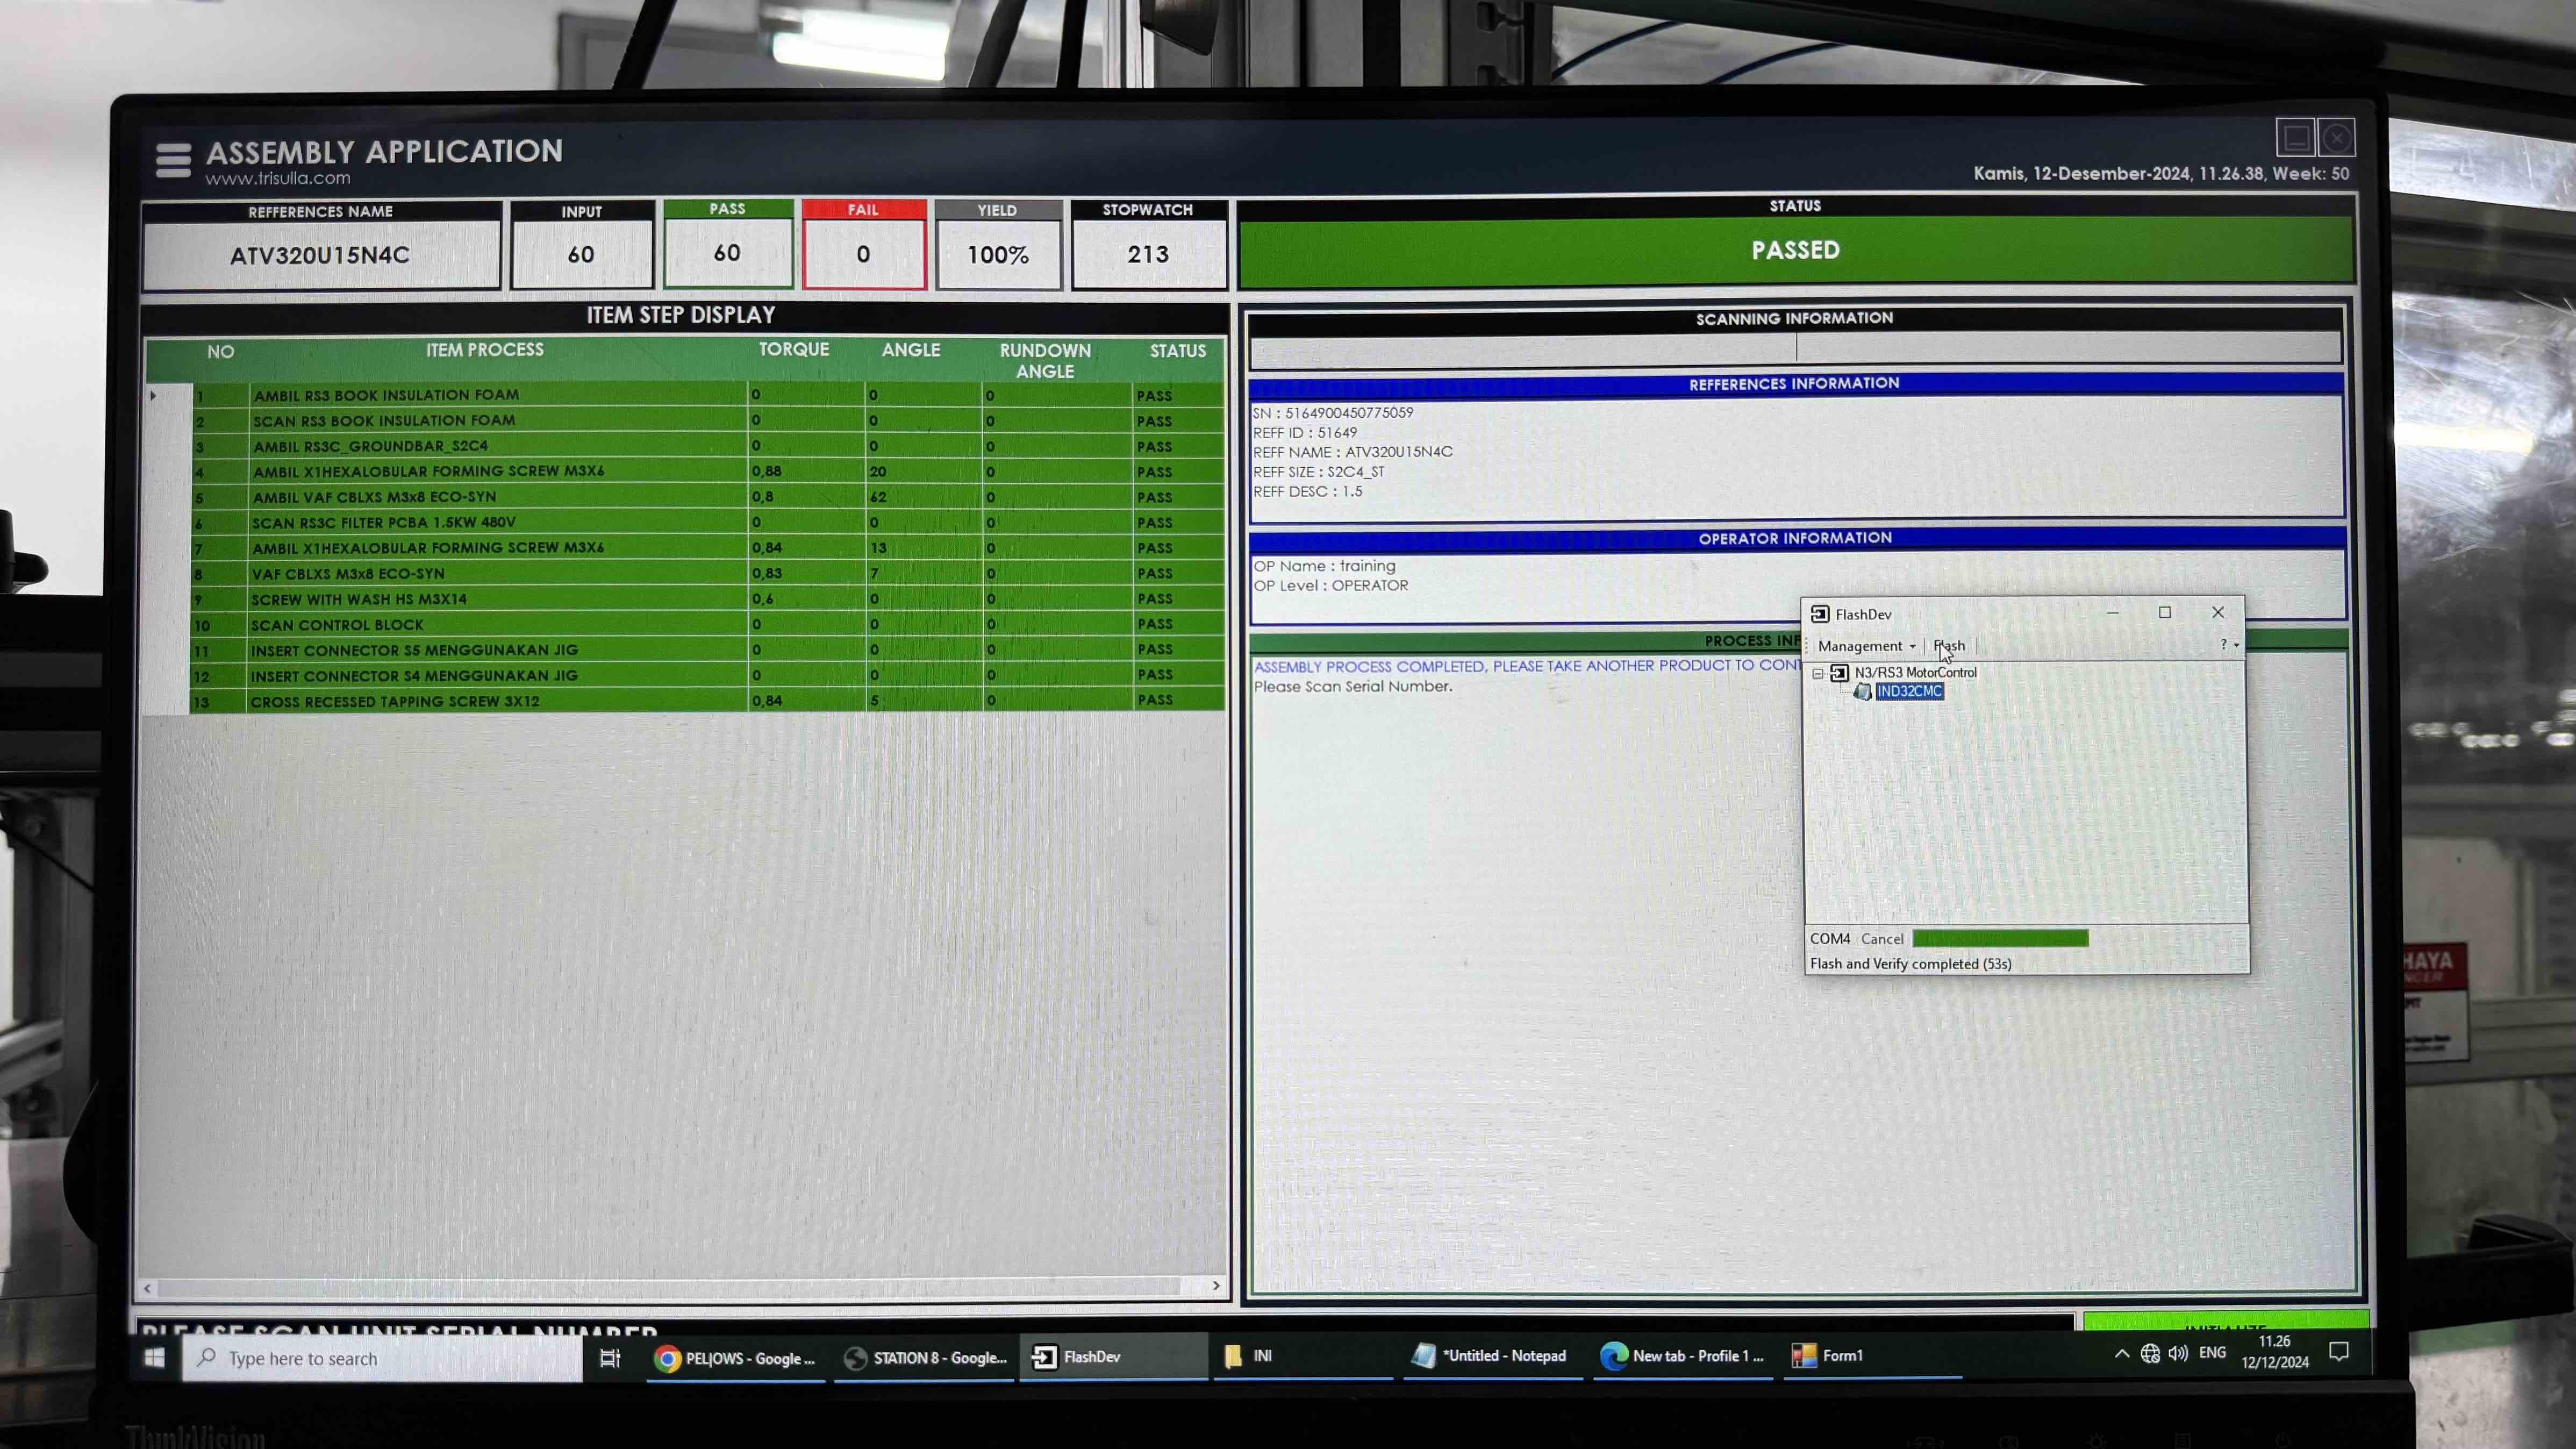Open Task View from taskbar
The height and width of the screenshot is (1449, 2576).
point(610,1358)
